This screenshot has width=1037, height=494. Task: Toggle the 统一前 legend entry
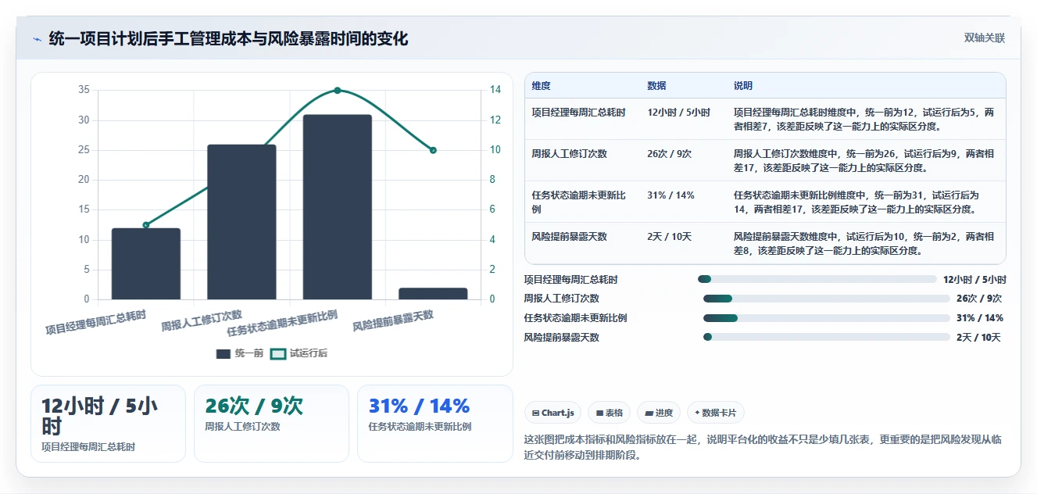click(240, 353)
